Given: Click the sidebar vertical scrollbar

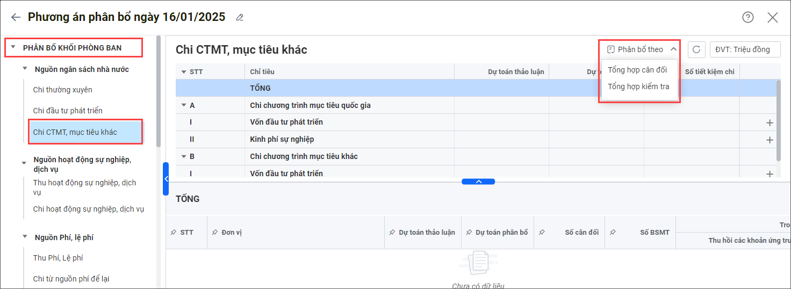Looking at the screenshot, I should tap(159, 91).
